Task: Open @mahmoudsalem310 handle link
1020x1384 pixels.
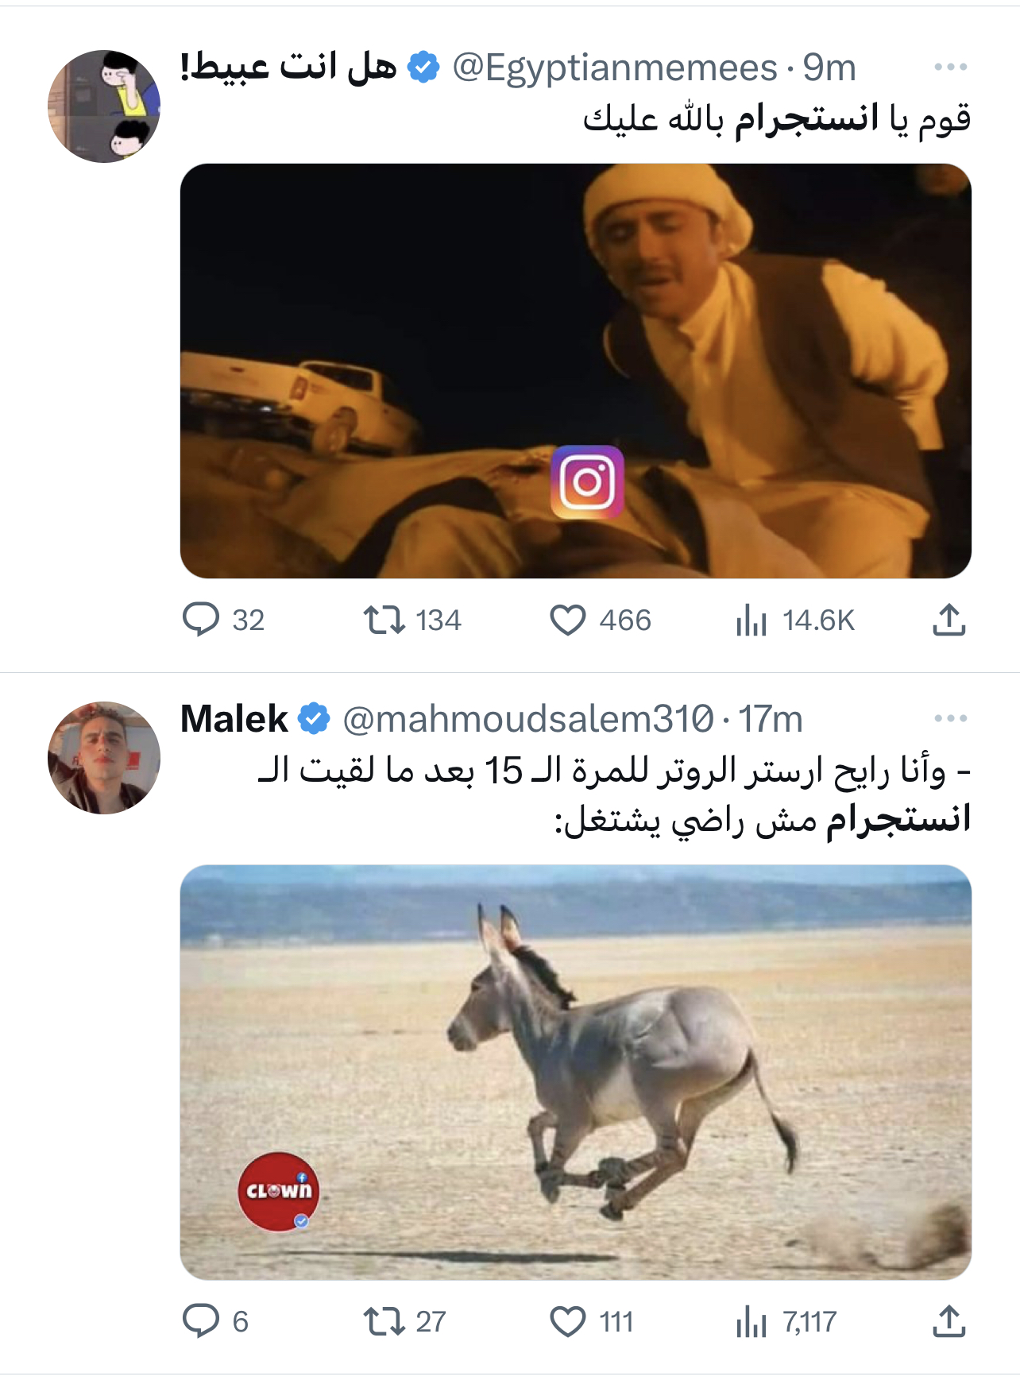Action: 528,719
